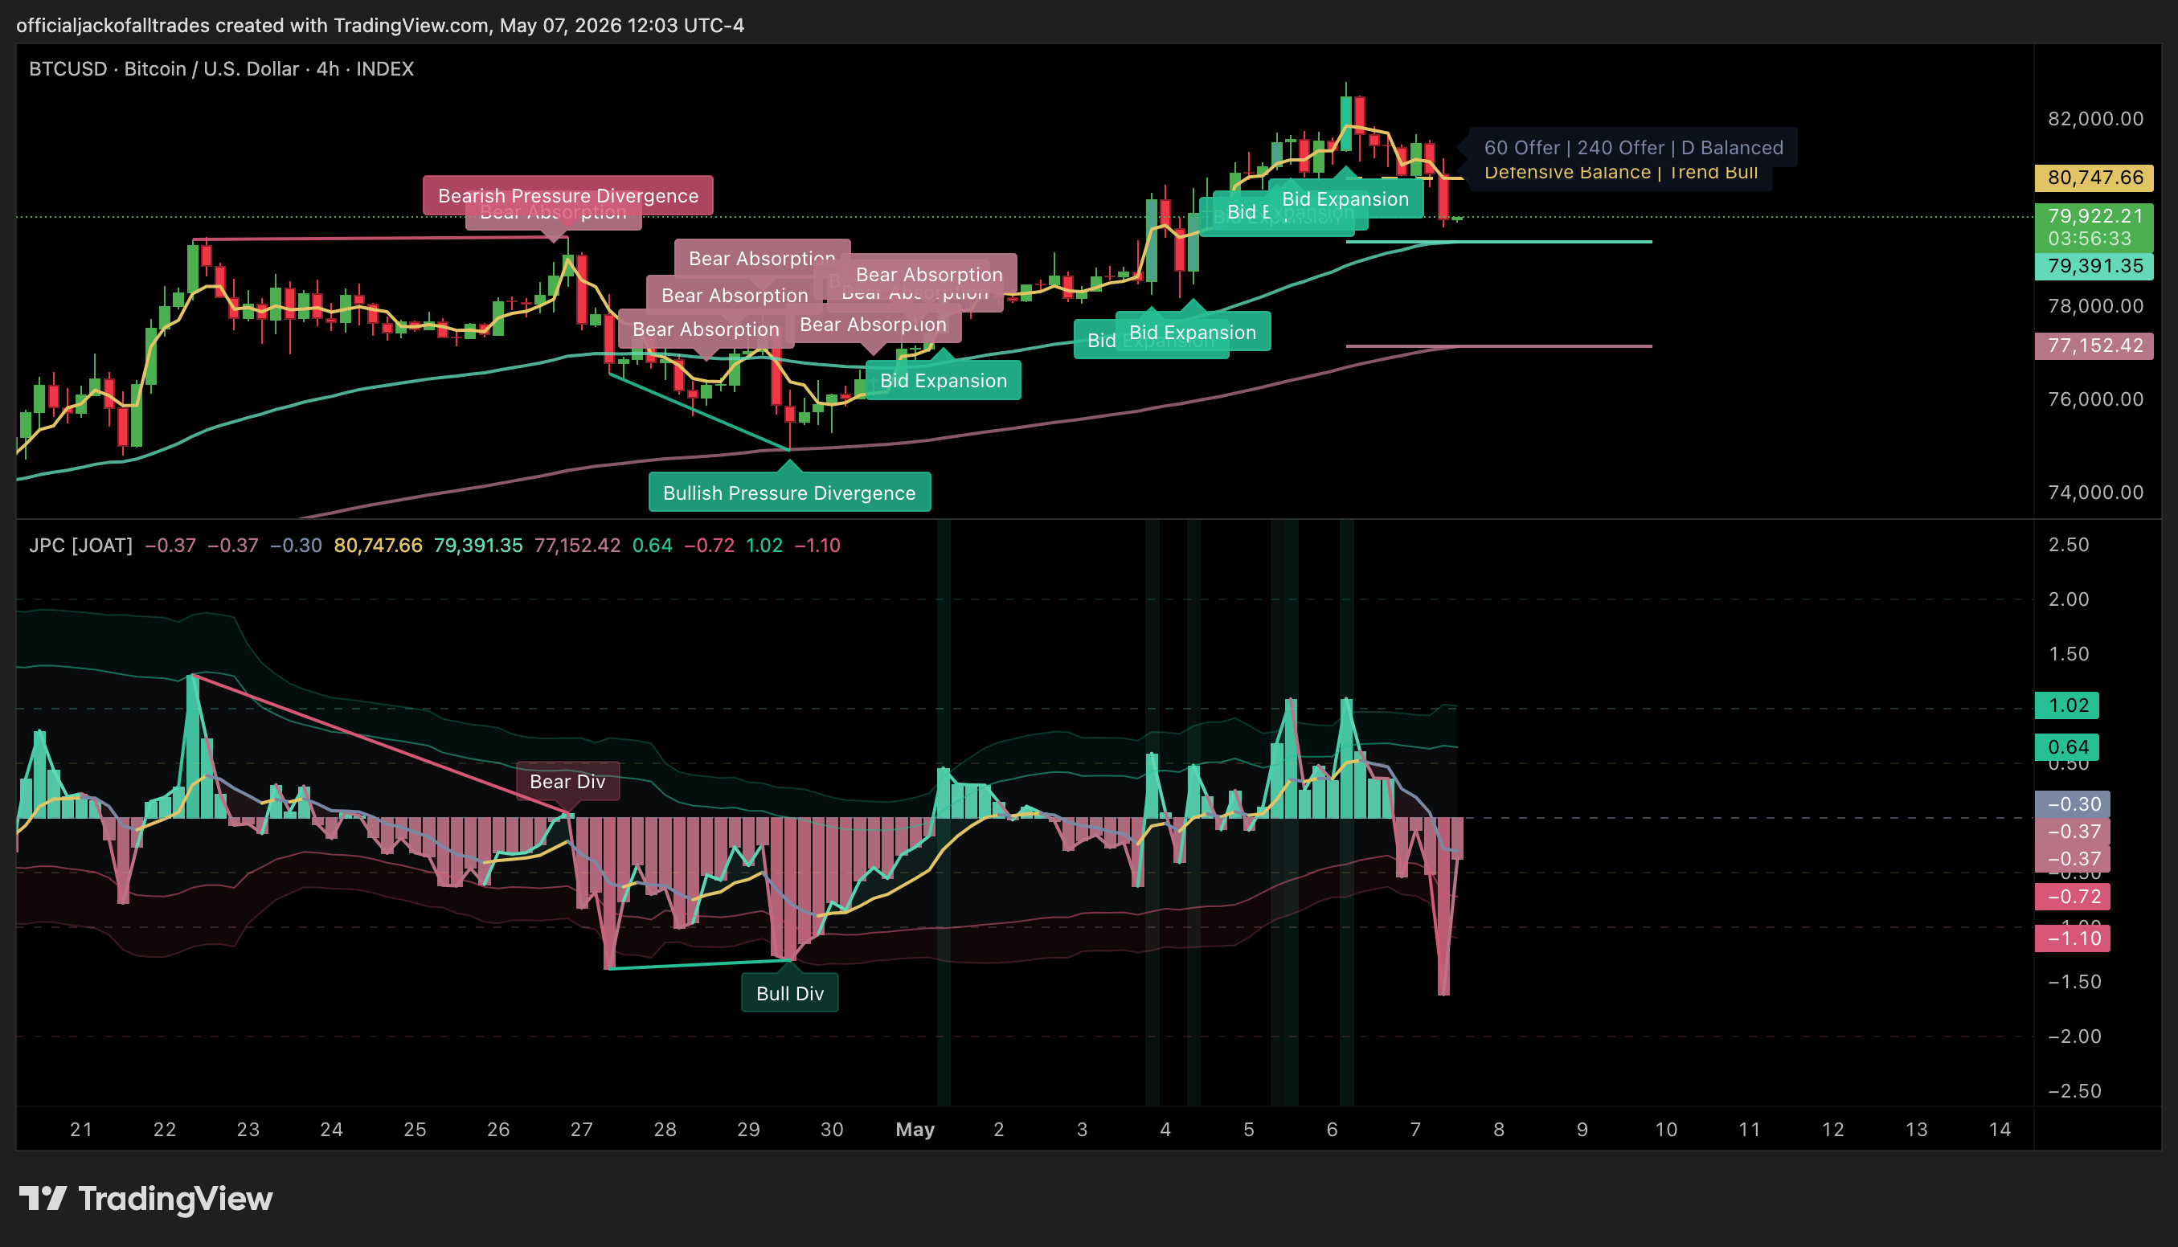Click the 1.02 oscillator value tag
The image size is (2178, 1247).
pos(2068,705)
